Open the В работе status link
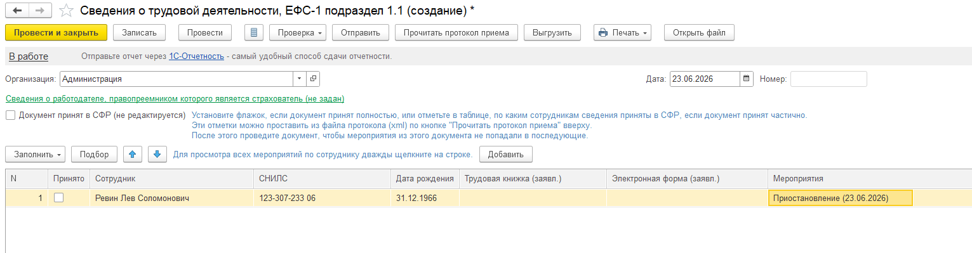Image resolution: width=972 pixels, height=253 pixels. point(29,56)
